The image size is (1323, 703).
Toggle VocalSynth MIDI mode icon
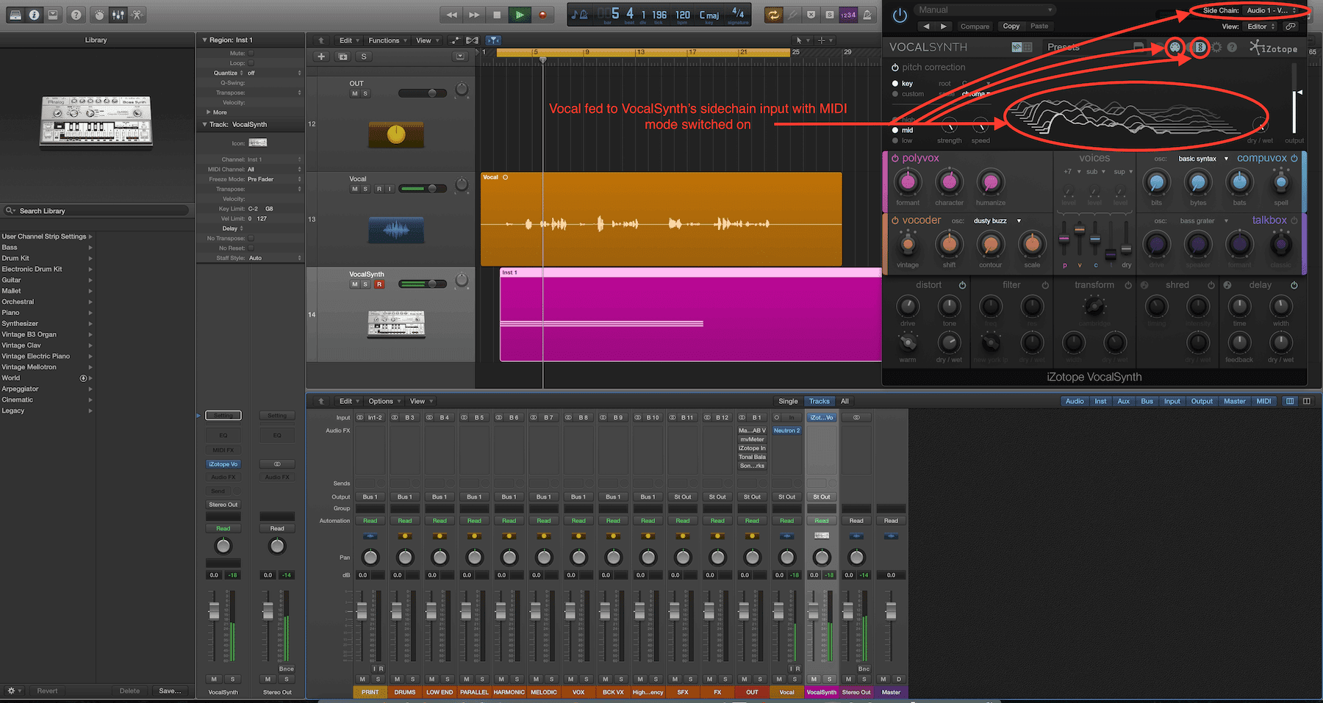click(x=1175, y=47)
